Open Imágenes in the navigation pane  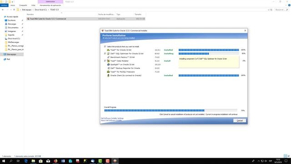coord(12,31)
